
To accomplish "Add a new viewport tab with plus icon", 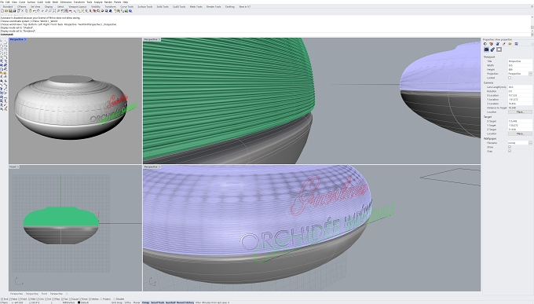I will (67, 294).
